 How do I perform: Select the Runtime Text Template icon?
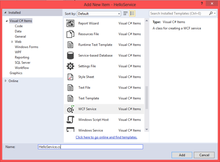pyautogui.click(x=70, y=45)
